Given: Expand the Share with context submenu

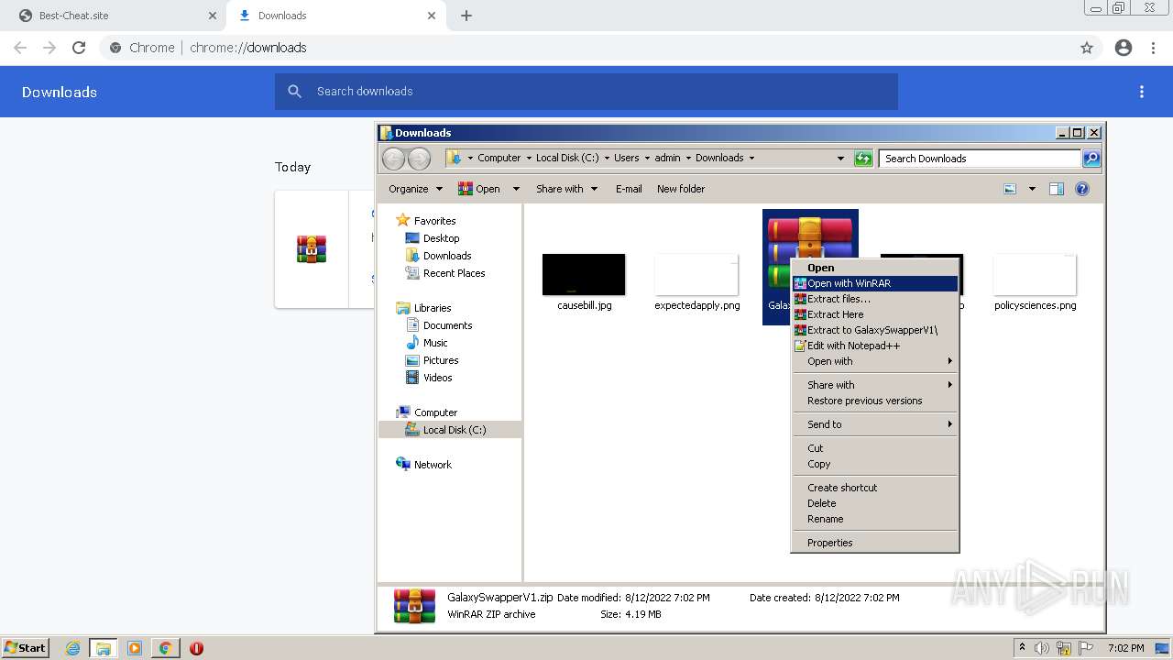Looking at the screenshot, I should coord(875,385).
